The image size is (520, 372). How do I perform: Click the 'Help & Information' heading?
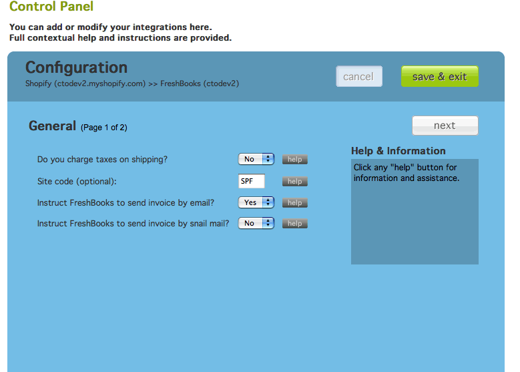point(399,151)
